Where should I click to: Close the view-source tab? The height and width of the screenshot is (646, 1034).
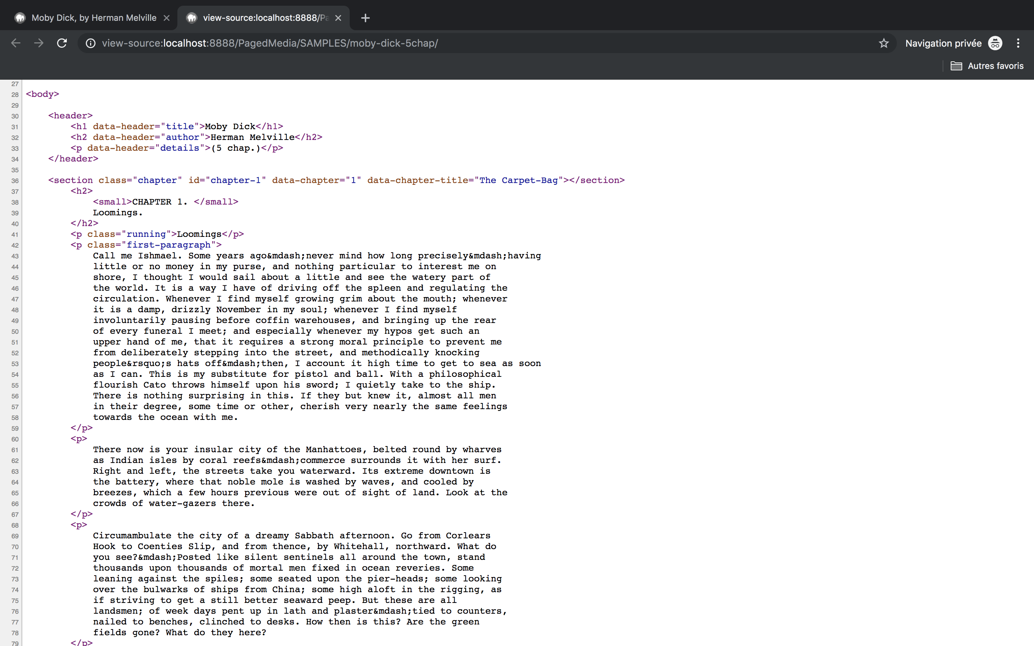338,18
